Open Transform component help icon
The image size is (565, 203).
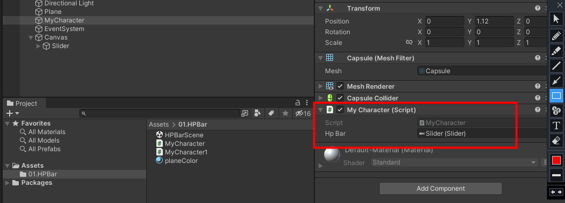coord(538,8)
